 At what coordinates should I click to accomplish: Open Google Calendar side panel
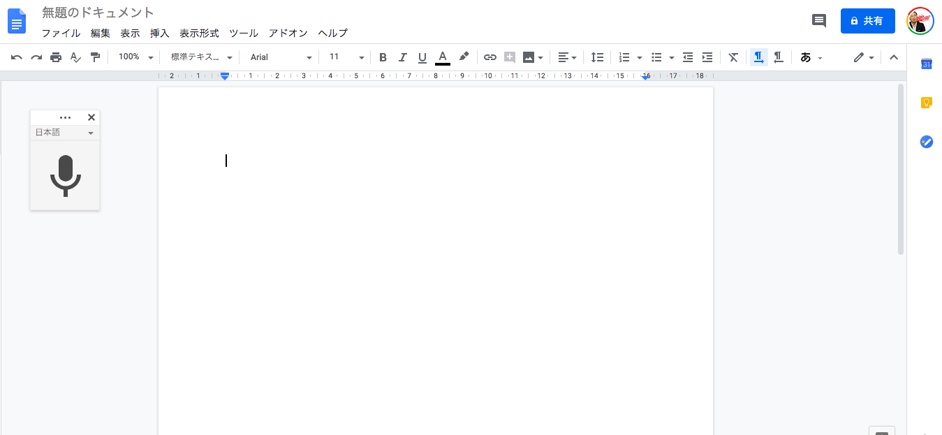927,64
